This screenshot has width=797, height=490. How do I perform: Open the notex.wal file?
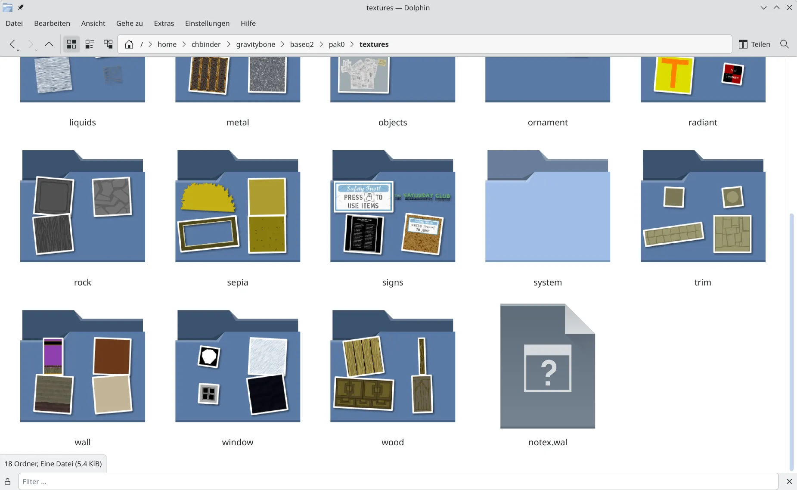tap(547, 366)
